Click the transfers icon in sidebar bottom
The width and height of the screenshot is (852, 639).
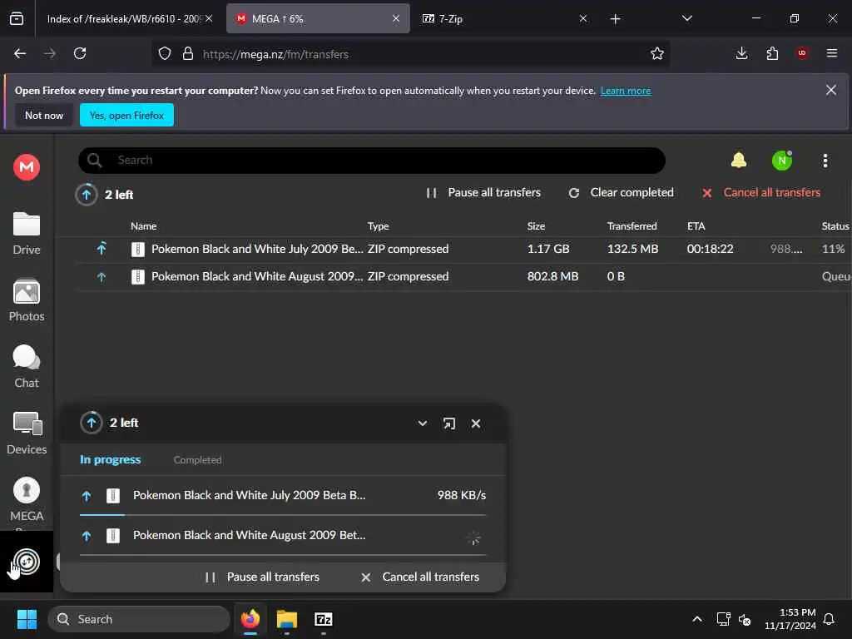pyautogui.click(x=27, y=562)
